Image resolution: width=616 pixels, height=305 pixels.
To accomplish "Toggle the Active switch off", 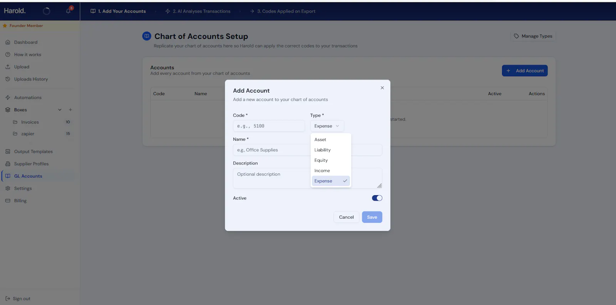I will pyautogui.click(x=377, y=198).
